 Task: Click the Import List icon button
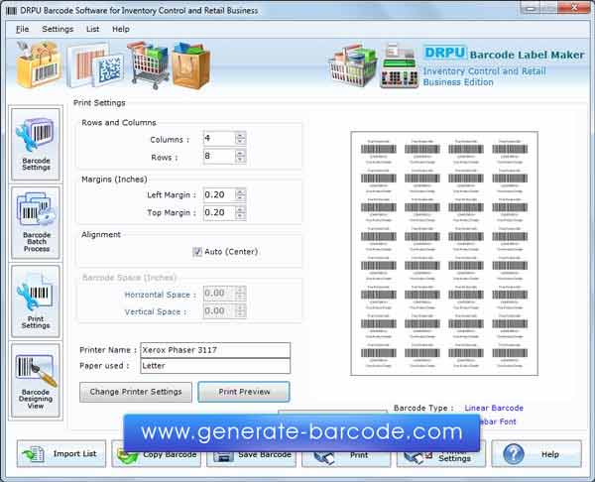click(x=34, y=454)
